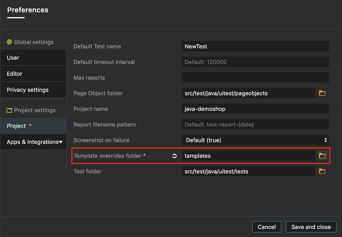This screenshot has height=237, width=342.
Task: Browse folder for Test folder
Action: 322,171
